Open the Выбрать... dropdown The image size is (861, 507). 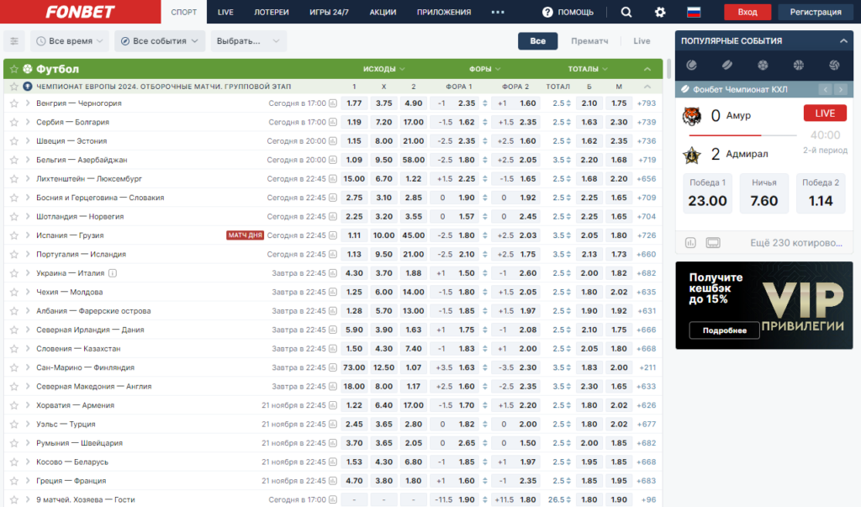pyautogui.click(x=249, y=41)
